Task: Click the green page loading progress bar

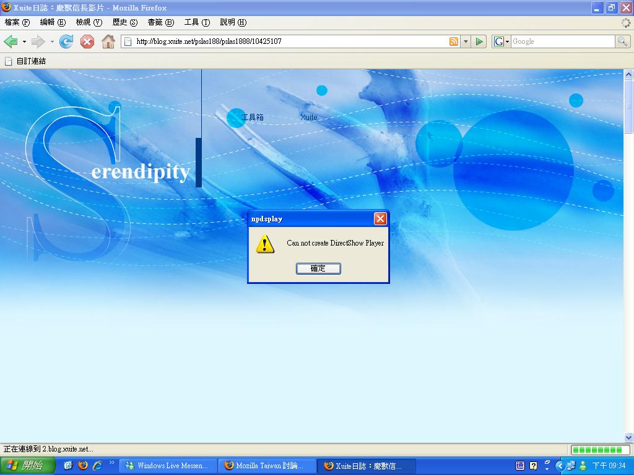Action: pyautogui.click(x=599, y=450)
